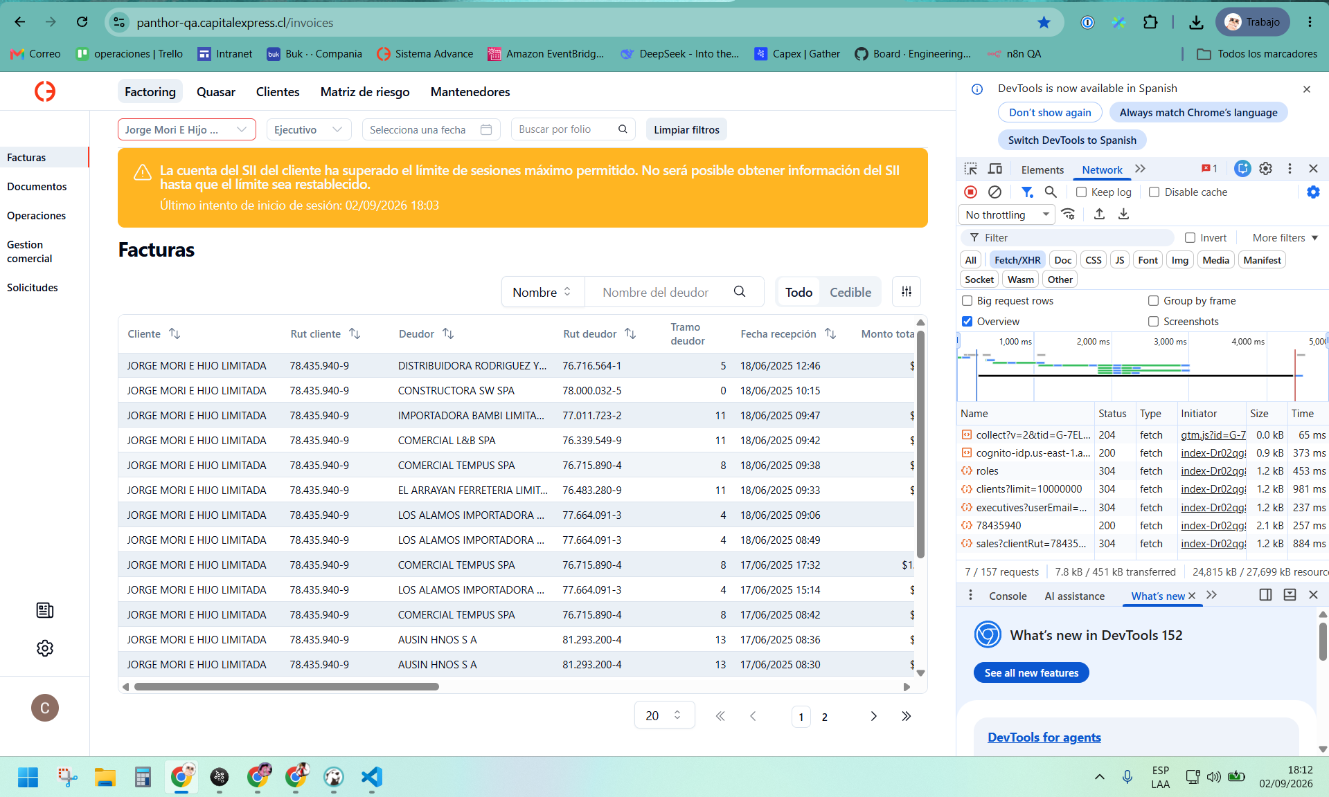Click the DevTools inspect element icon
The height and width of the screenshot is (797, 1329).
(x=970, y=169)
